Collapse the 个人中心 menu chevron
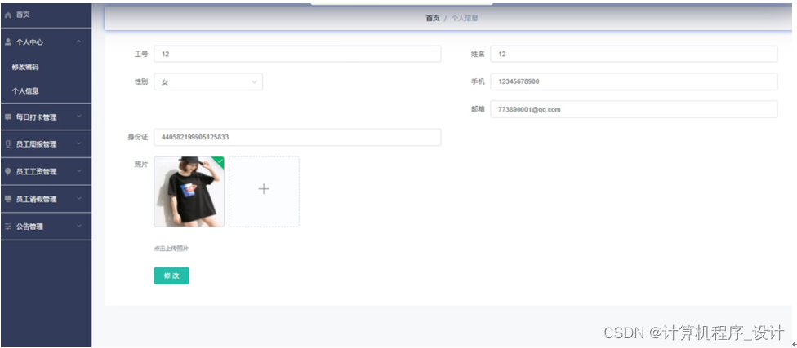The image size is (797, 348). click(x=78, y=42)
